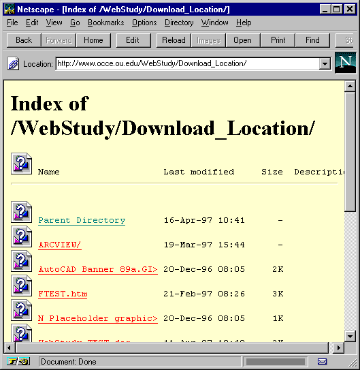Click the size value '3K'
The height and width of the screenshot is (370, 360).
pyautogui.click(x=278, y=294)
